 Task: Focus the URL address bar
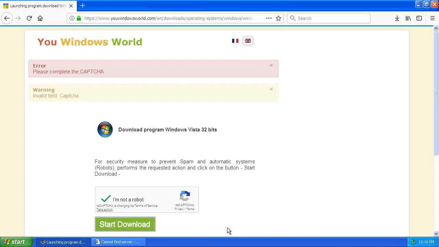(x=168, y=18)
